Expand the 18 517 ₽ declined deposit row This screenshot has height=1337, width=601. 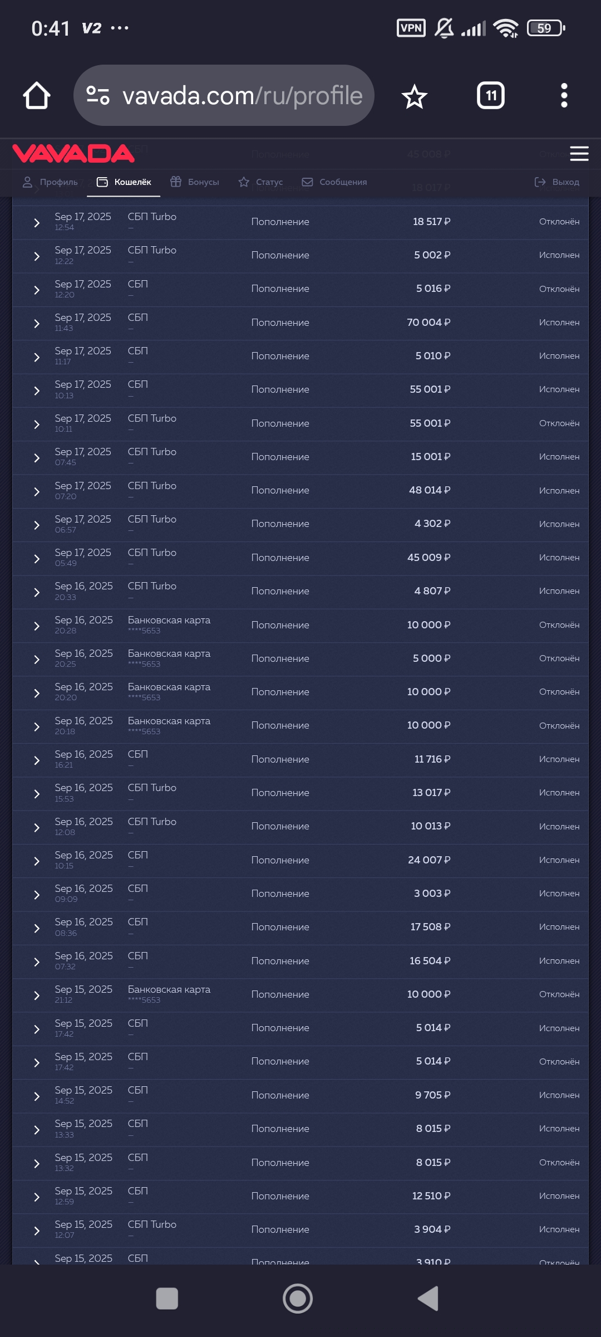point(37,223)
